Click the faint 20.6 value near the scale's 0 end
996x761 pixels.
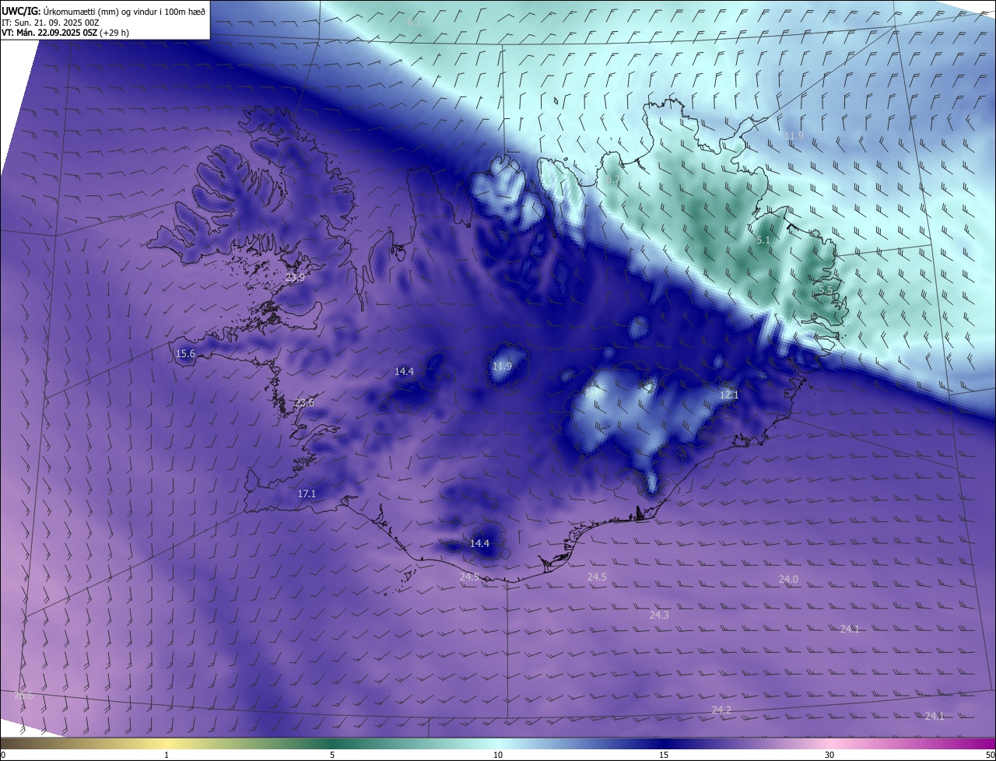(x=23, y=695)
